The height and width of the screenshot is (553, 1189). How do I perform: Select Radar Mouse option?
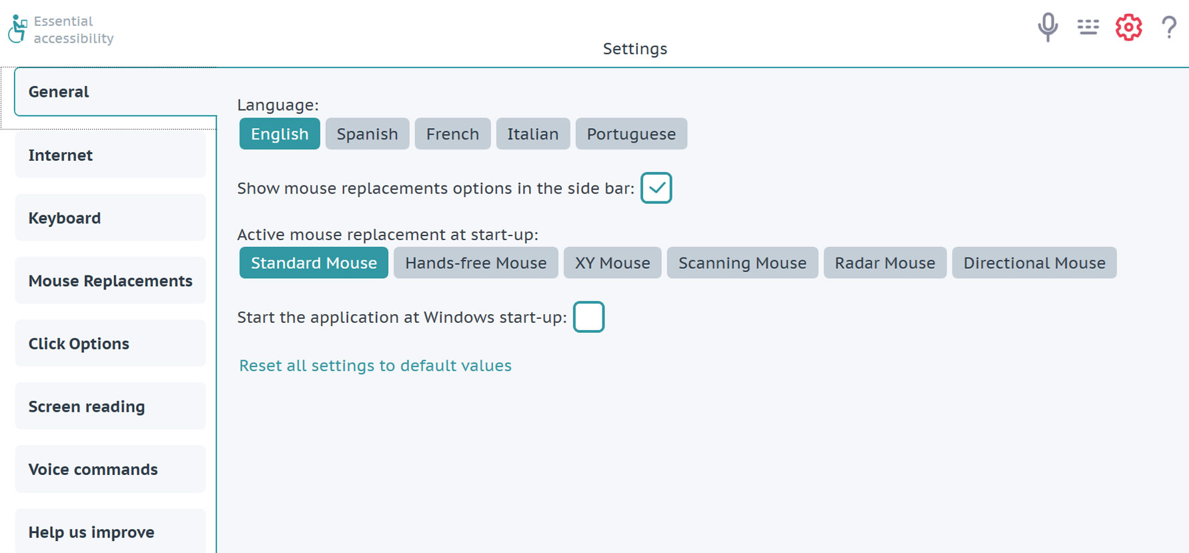(x=885, y=263)
